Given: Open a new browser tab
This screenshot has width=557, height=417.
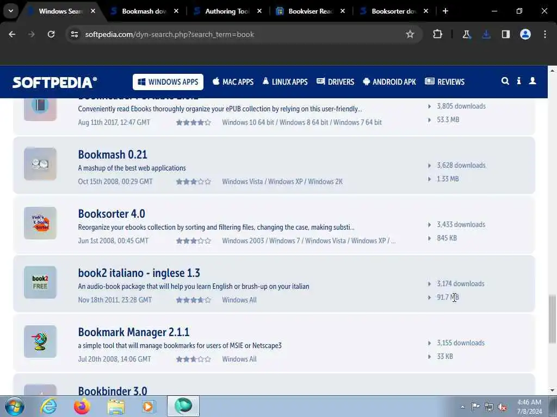Looking at the screenshot, I should coord(445,11).
